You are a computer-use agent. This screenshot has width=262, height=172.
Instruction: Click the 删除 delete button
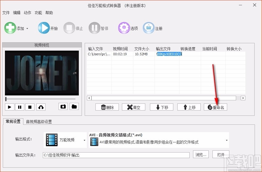(x=107, y=107)
